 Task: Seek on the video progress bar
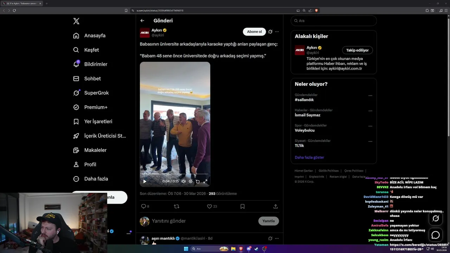[x=175, y=174]
